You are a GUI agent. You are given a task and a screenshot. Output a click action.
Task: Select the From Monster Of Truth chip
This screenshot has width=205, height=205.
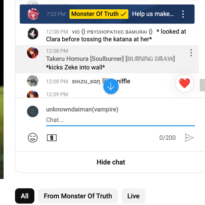78,196
